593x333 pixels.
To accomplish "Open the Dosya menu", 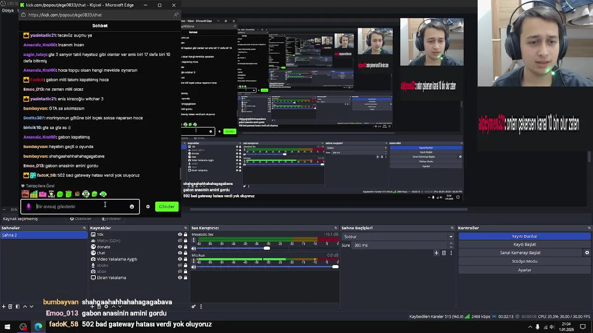I will click(x=7, y=10).
